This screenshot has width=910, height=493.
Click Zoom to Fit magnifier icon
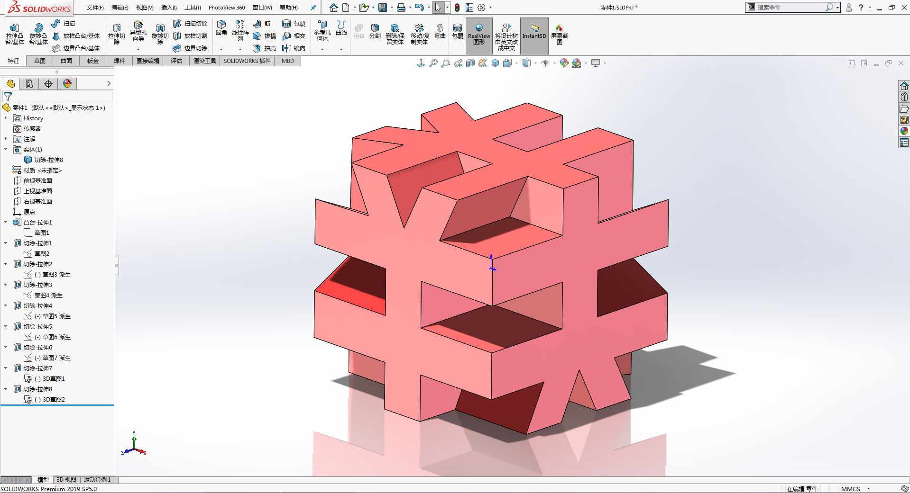433,63
